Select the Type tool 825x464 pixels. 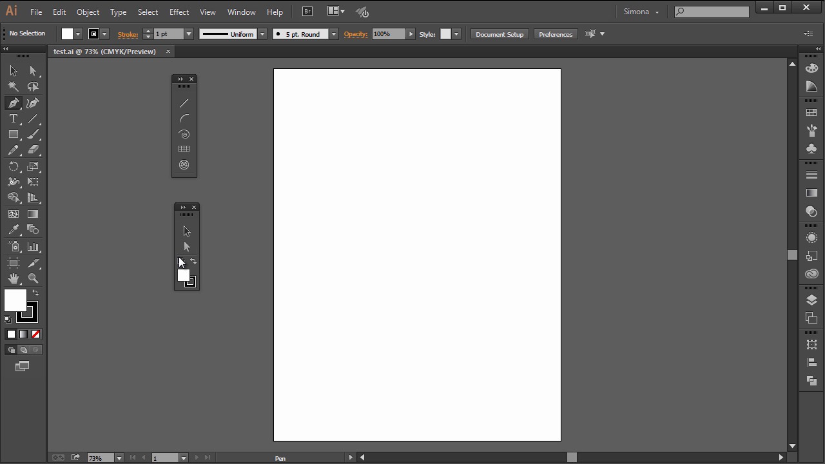pyautogui.click(x=14, y=119)
